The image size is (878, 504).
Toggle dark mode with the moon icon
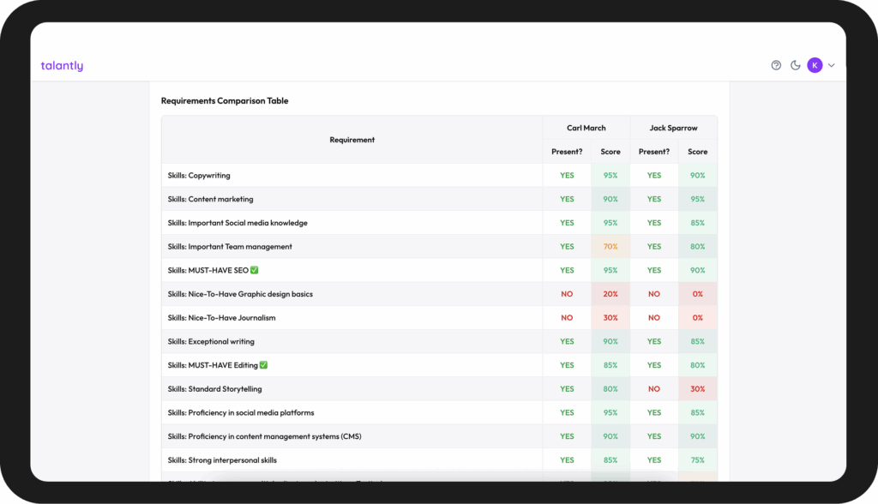point(795,65)
